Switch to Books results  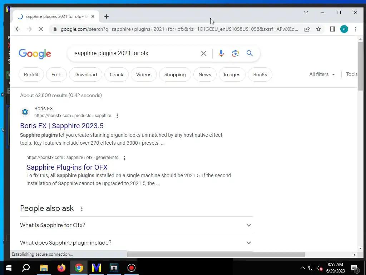(x=260, y=74)
